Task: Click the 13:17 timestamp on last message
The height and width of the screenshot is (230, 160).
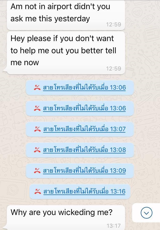Action: [x=114, y=226]
